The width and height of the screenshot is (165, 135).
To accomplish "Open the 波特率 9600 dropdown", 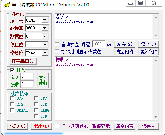I will tap(45, 28).
